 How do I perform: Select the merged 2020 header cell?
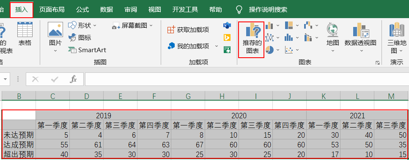pyautogui.click(x=239, y=115)
